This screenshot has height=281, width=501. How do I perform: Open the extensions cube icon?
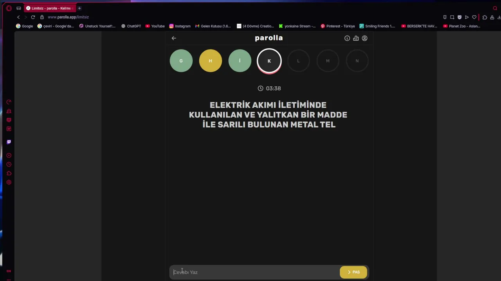[x=485, y=17]
